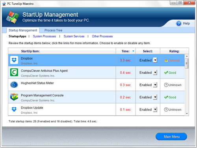This screenshot has height=148, width=197.
Task: Click the list scrollbar down arrow
Action: tap(187, 113)
